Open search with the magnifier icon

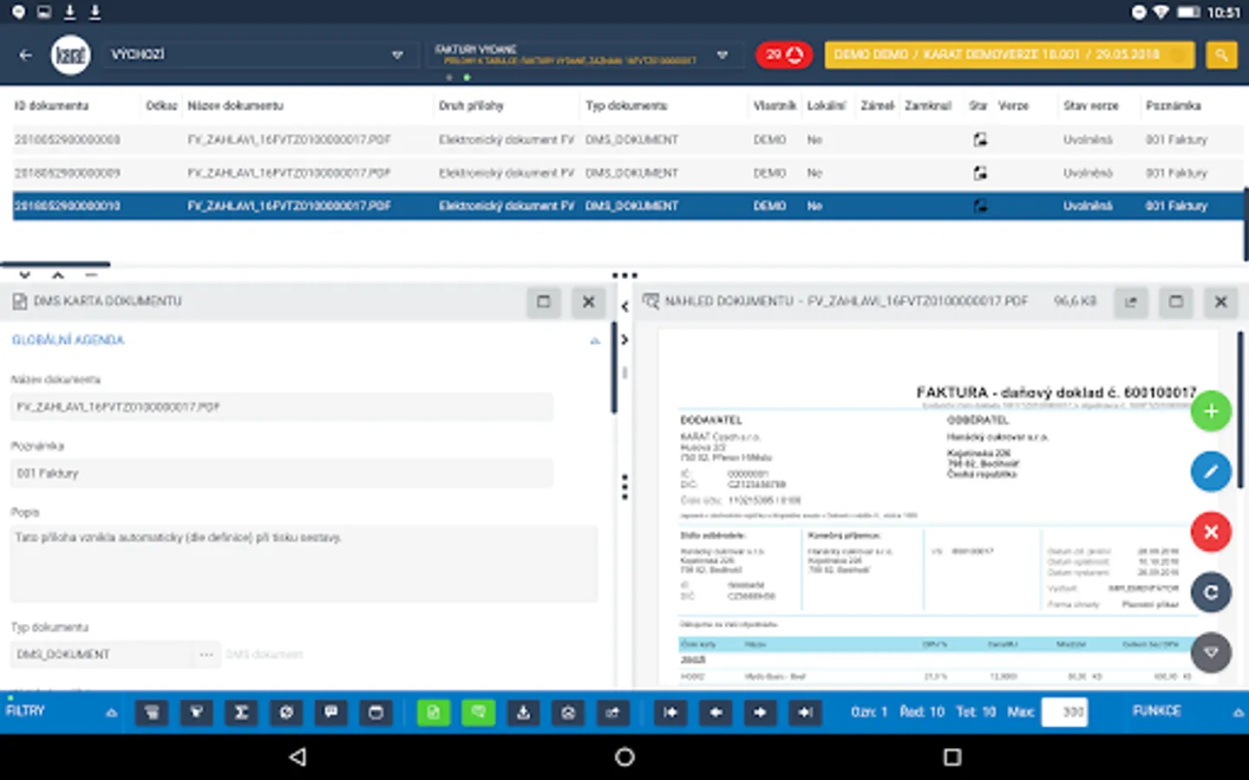[1221, 54]
